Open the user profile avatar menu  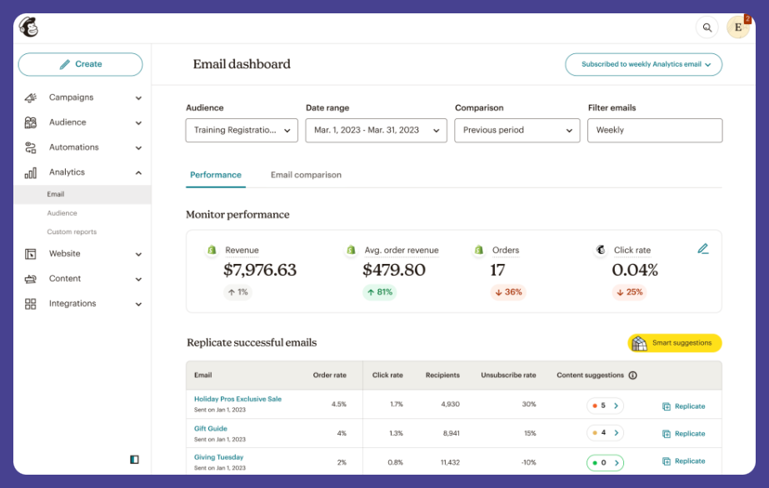(737, 27)
